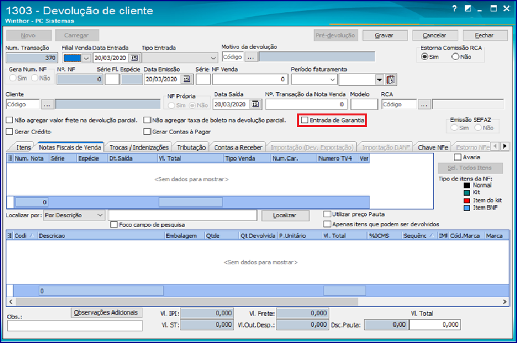
Task: Click the Período faturamento calculator icon
Action: pos(391,79)
